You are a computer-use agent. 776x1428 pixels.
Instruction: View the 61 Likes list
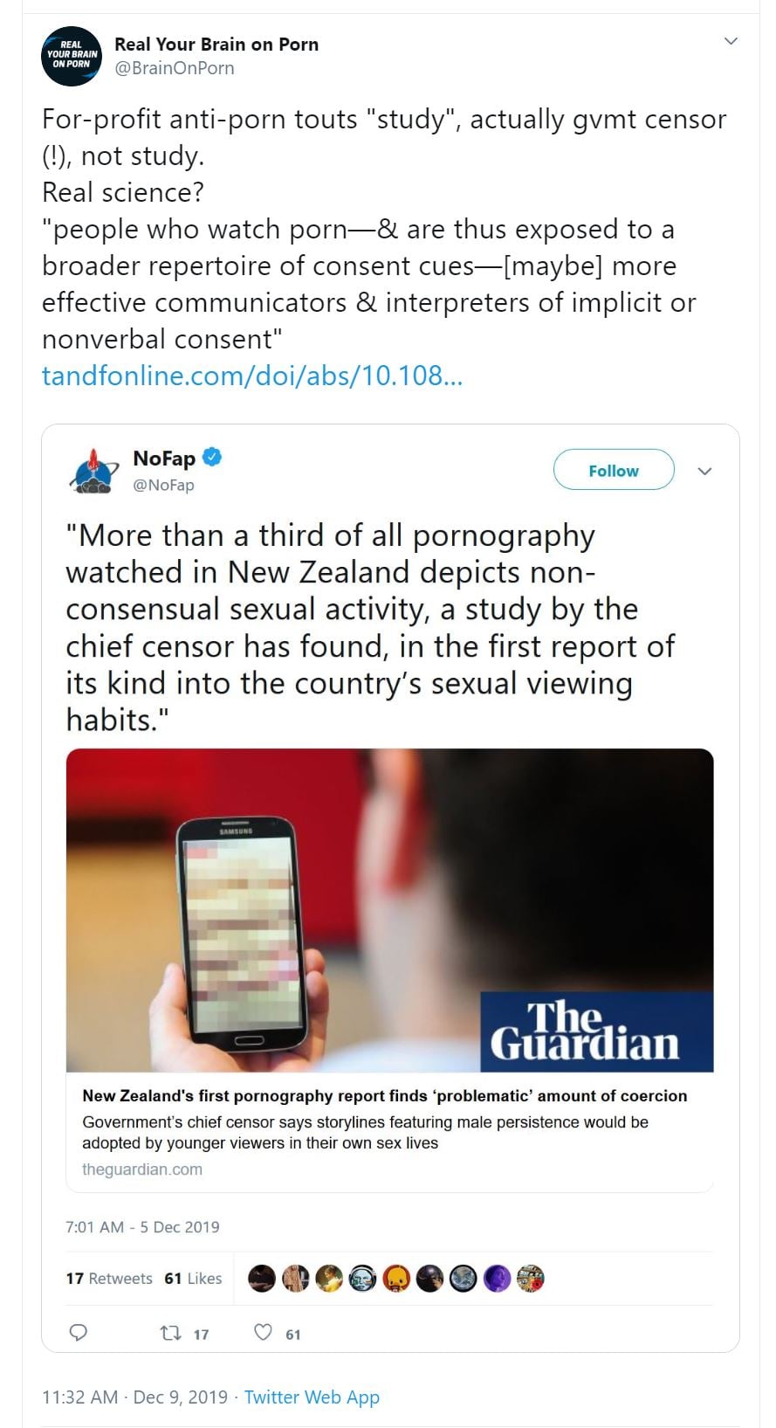click(x=193, y=1279)
